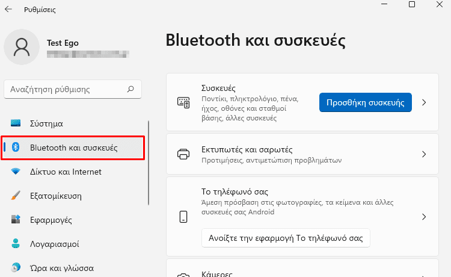The height and width of the screenshot is (277, 451).
Task: Click the Test Ego profile avatar
Action: (x=22, y=47)
